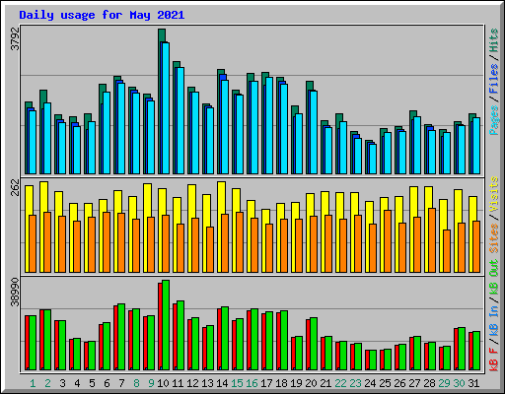Click day 30 on the x-axis
This screenshot has width=505, height=394.
(x=459, y=383)
